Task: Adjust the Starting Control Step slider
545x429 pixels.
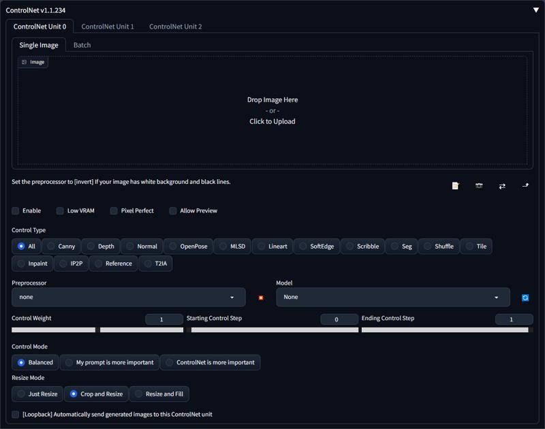Action: pos(272,330)
